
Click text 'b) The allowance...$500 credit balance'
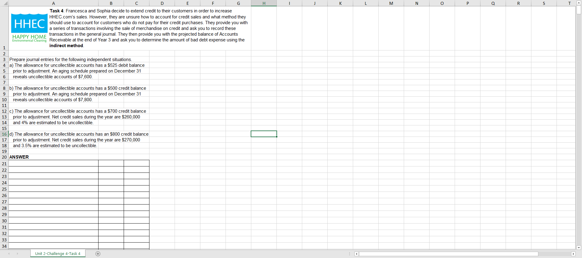point(78,88)
